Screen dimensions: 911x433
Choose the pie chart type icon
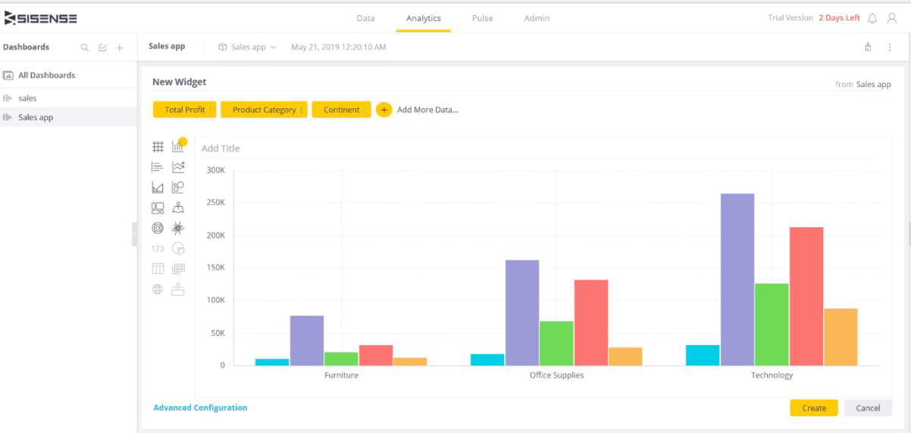click(x=178, y=248)
